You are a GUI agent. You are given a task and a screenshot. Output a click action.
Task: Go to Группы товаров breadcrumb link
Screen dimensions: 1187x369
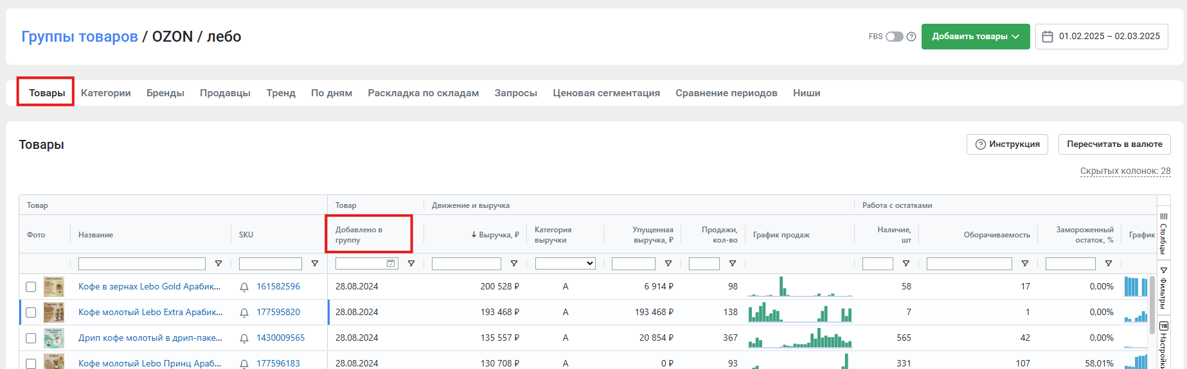click(x=80, y=37)
